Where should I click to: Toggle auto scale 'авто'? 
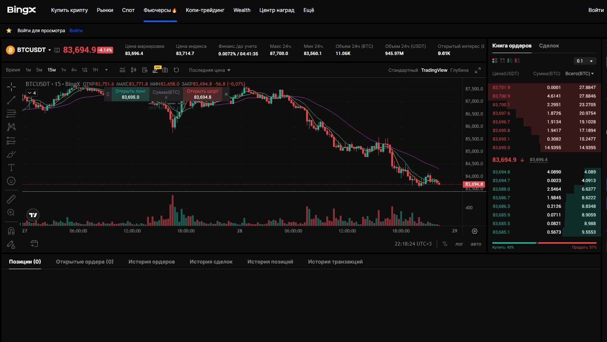tap(476, 244)
